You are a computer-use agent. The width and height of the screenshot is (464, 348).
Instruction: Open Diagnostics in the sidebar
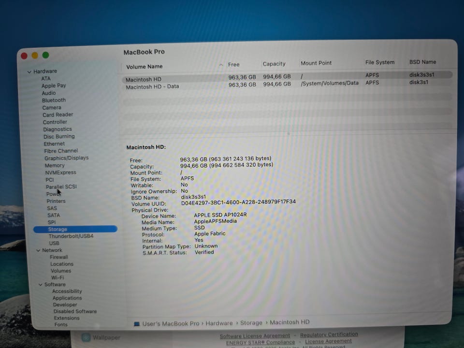tap(58, 130)
